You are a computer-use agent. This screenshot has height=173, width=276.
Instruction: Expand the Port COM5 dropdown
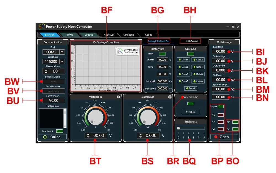click(x=62, y=52)
